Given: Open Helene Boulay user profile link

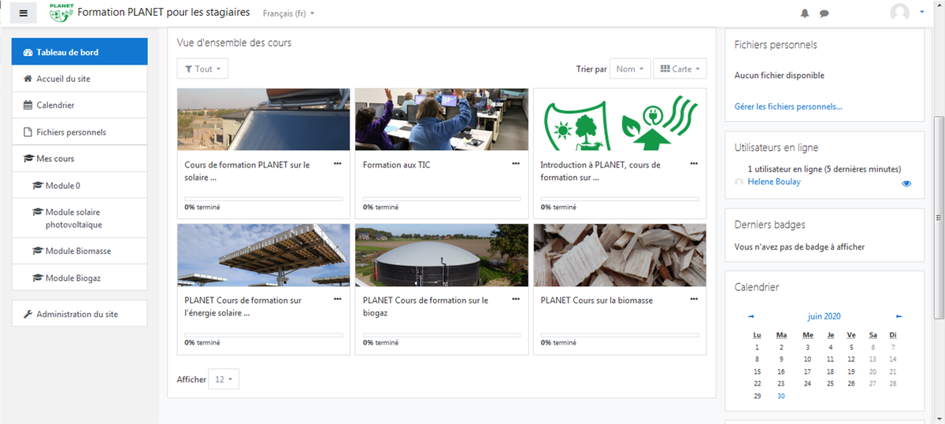Looking at the screenshot, I should [774, 182].
